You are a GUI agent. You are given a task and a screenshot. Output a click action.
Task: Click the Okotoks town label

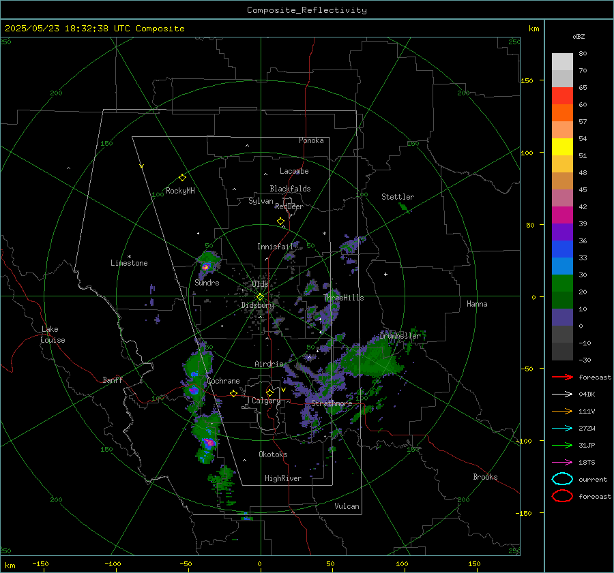pyautogui.click(x=273, y=454)
